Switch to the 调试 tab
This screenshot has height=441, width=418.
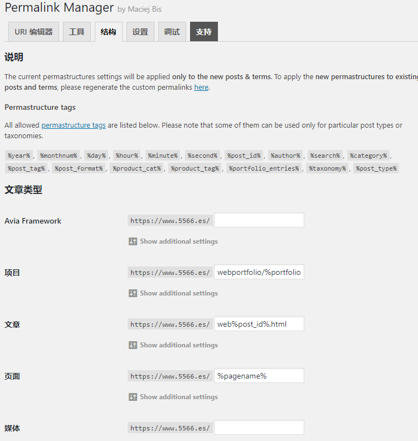172,32
